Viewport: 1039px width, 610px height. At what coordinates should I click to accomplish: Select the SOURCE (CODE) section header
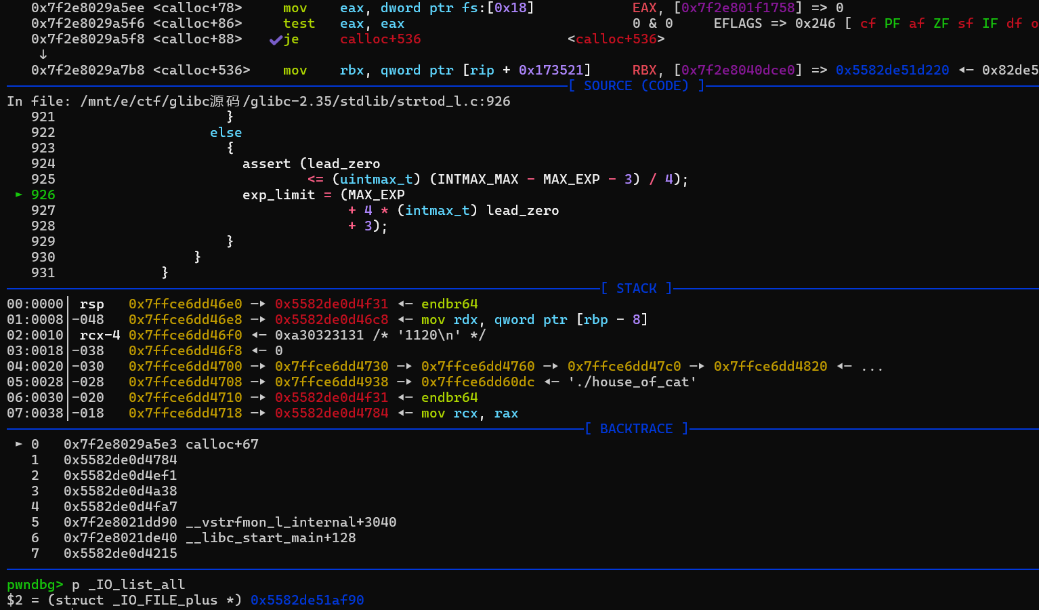pos(636,85)
